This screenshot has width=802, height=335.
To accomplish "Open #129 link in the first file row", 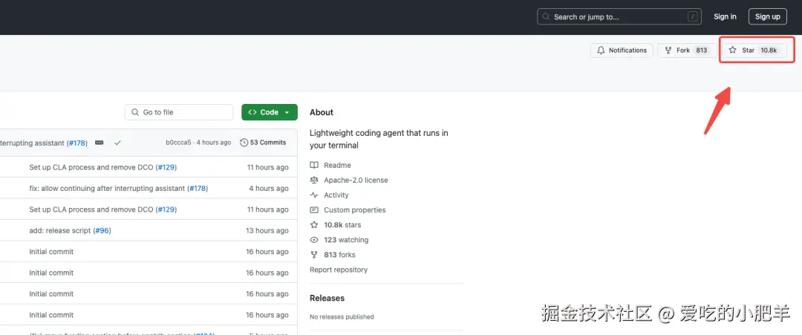I will point(166,167).
